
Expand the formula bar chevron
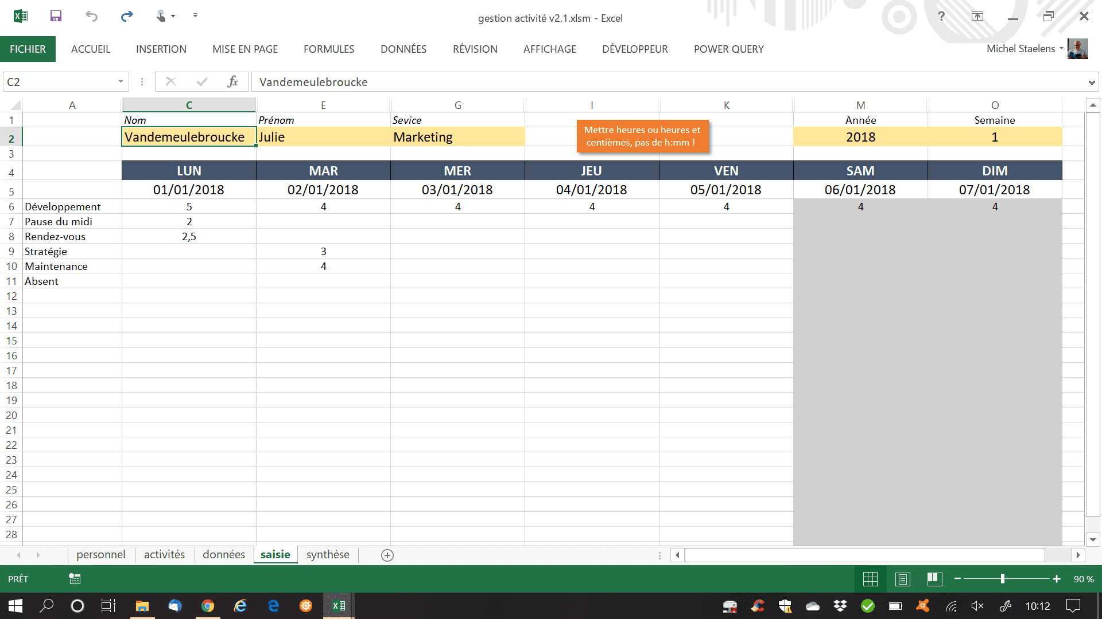point(1091,83)
